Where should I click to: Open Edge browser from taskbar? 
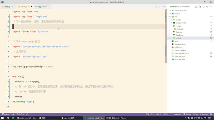[x=13, y=118]
